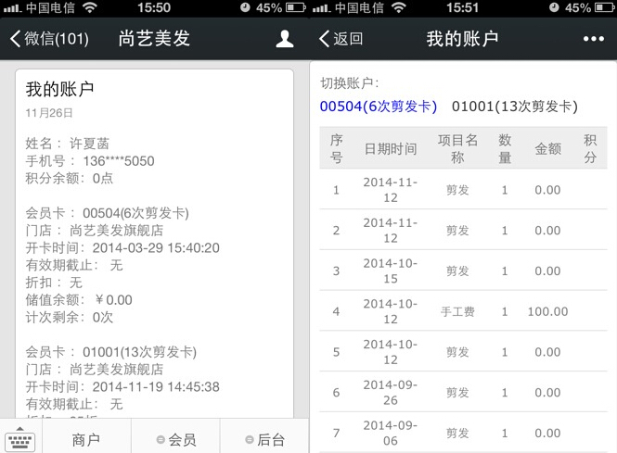This screenshot has height=453, width=617.
Task: Select the 储值余额 ￥0.00 line
Action: pyautogui.click(x=79, y=300)
